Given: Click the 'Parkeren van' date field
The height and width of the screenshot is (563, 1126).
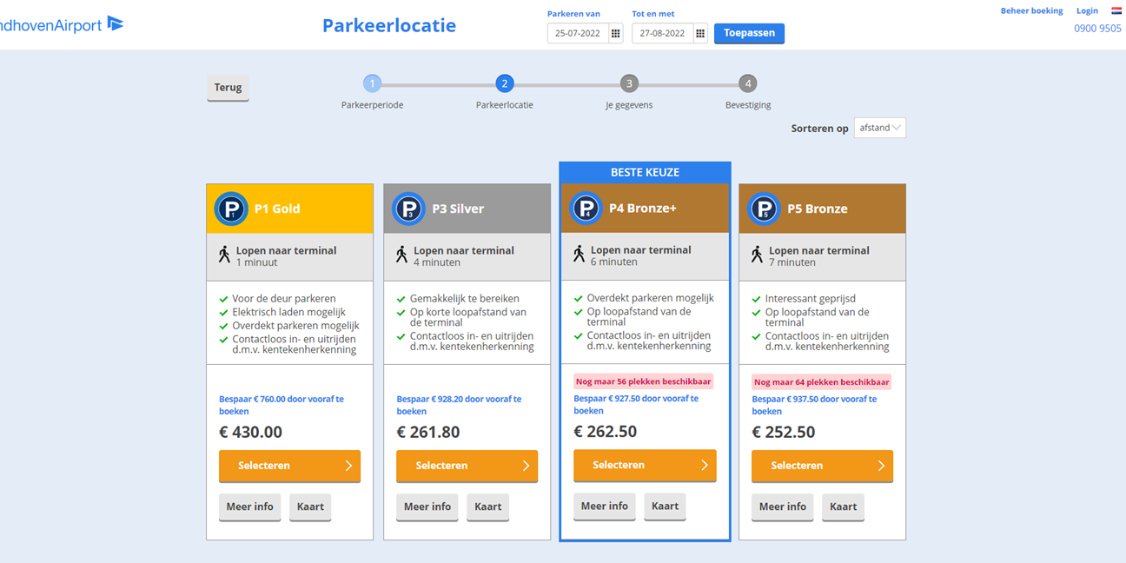Looking at the screenshot, I should pyautogui.click(x=578, y=34).
